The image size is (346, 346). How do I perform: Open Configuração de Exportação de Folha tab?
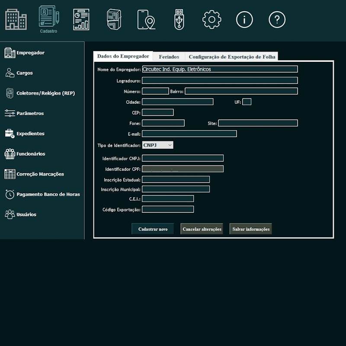pyautogui.click(x=232, y=57)
